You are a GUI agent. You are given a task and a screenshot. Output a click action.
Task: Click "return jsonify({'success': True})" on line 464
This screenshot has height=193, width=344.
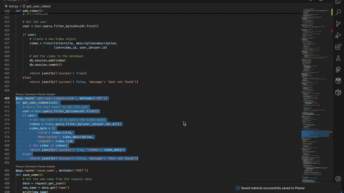[x=58, y=73]
